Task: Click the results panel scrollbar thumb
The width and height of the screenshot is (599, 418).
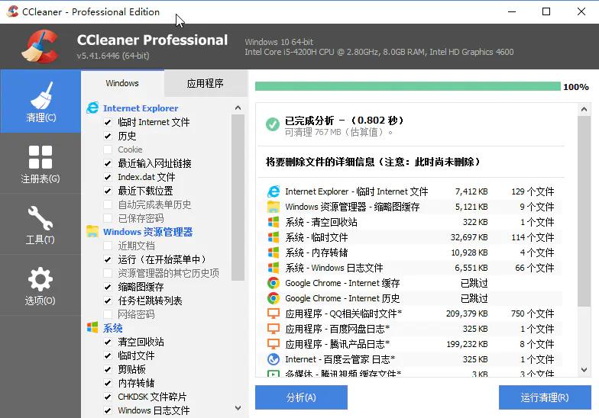Action: pos(584,211)
